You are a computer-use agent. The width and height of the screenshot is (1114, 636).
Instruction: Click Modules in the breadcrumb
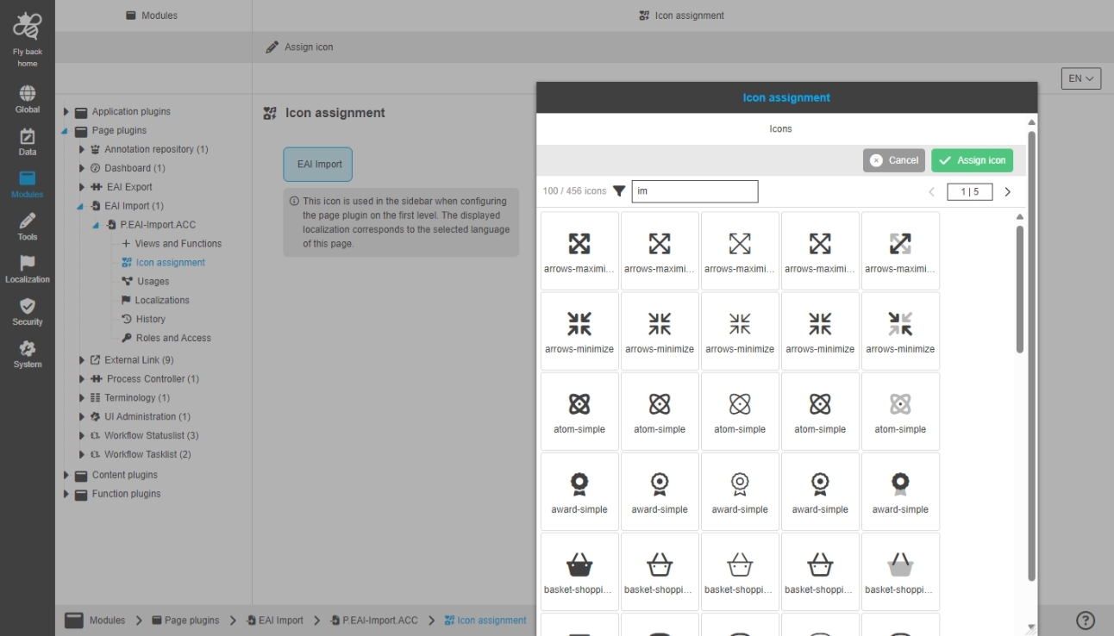[96, 620]
